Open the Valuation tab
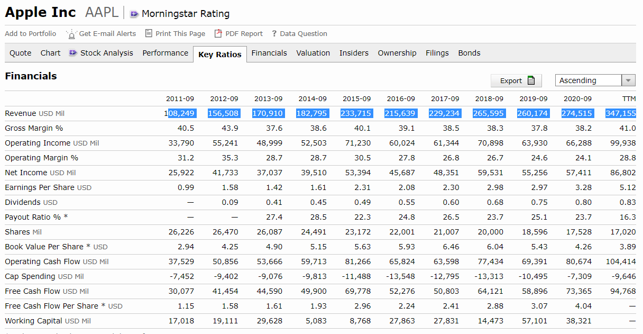 tap(313, 53)
